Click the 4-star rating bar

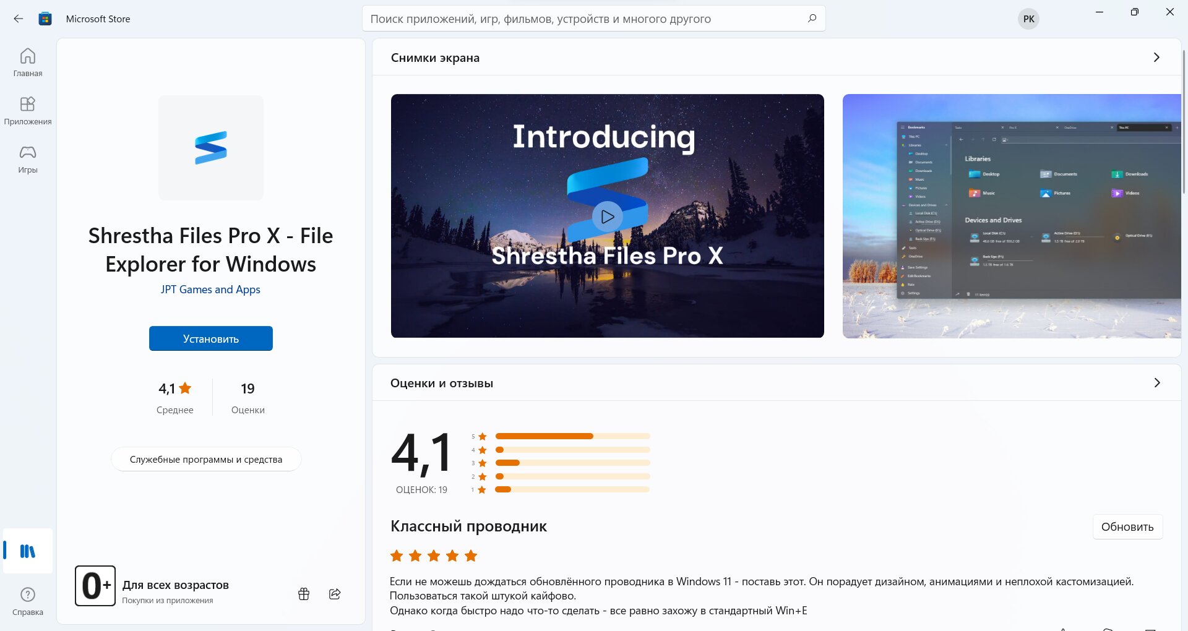click(x=572, y=450)
